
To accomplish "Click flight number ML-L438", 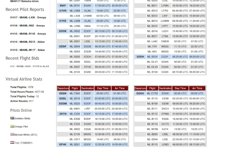I will click(75, 16).
